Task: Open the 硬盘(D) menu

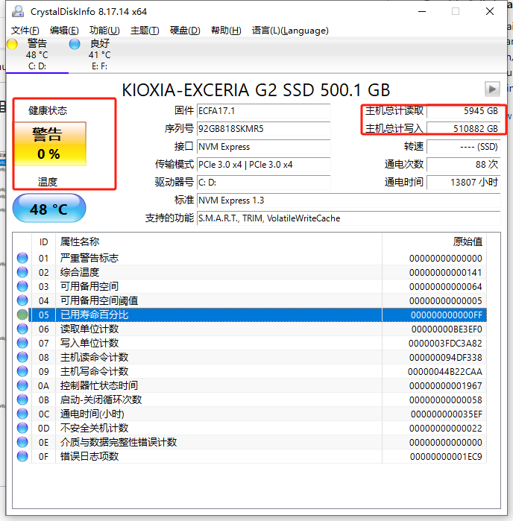Action: coord(185,31)
